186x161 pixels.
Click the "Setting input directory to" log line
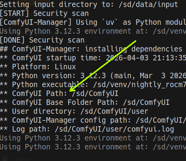click(89, 5)
